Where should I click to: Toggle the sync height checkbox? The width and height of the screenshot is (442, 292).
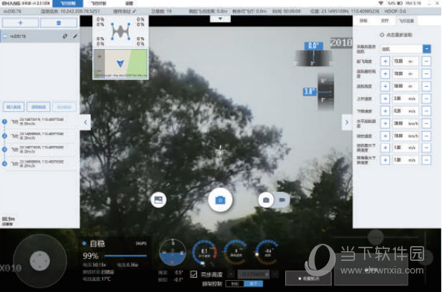point(193,274)
